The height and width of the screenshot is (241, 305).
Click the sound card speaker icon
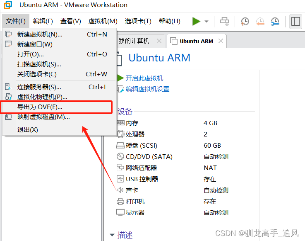[120, 190]
